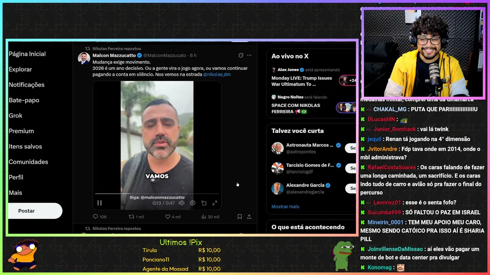490x275 pixels.
Task: Click the @nikolas_dm mention link
Action: [x=217, y=74]
